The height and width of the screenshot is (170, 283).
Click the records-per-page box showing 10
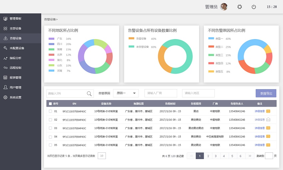coord(102,156)
